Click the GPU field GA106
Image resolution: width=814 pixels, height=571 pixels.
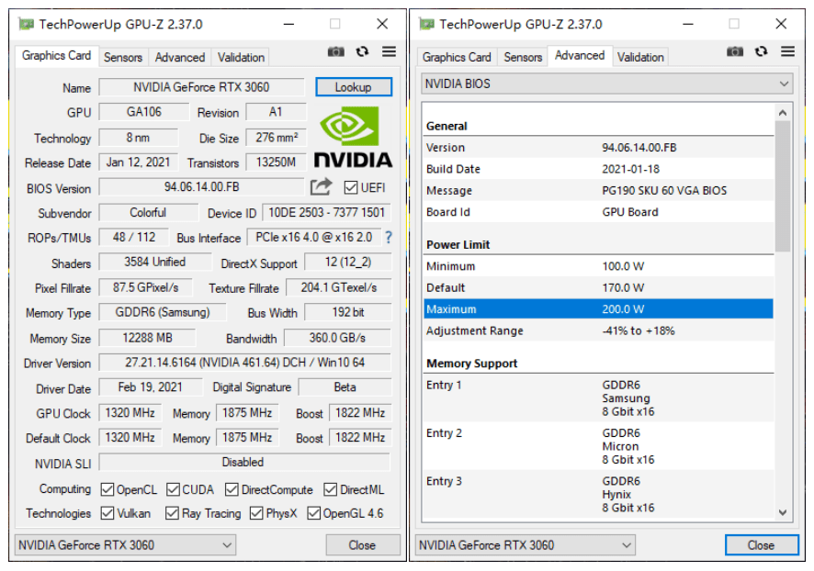pos(144,112)
